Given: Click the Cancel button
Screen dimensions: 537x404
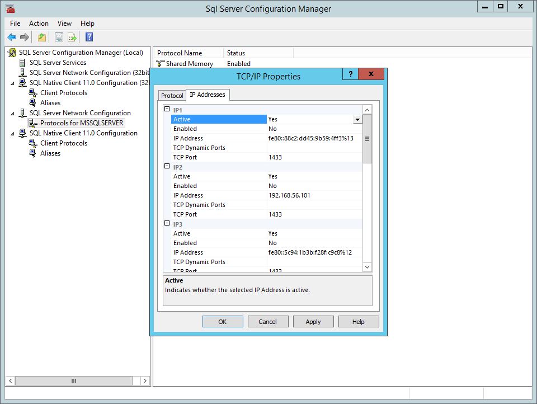Looking at the screenshot, I should pos(268,321).
